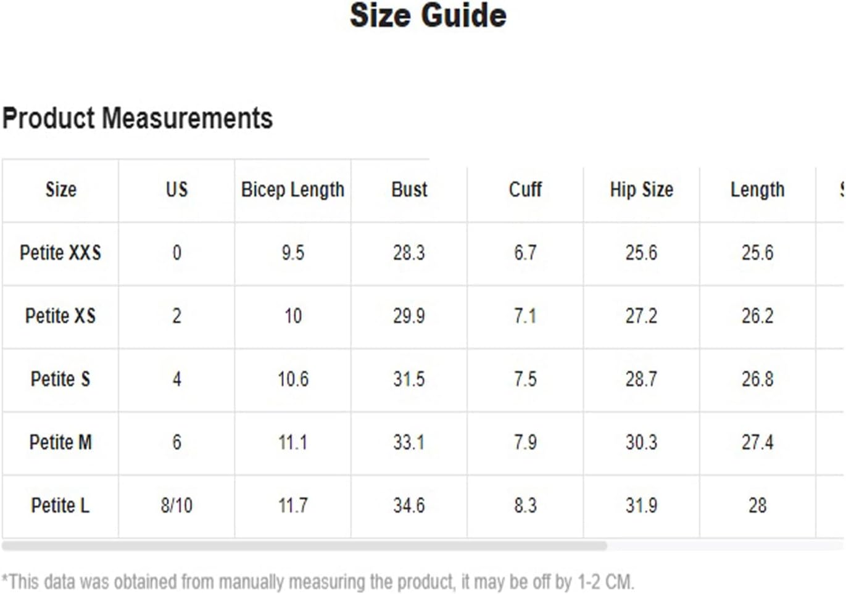846x594 pixels.
Task: Select the Petite XS row label
Action: [60, 316]
